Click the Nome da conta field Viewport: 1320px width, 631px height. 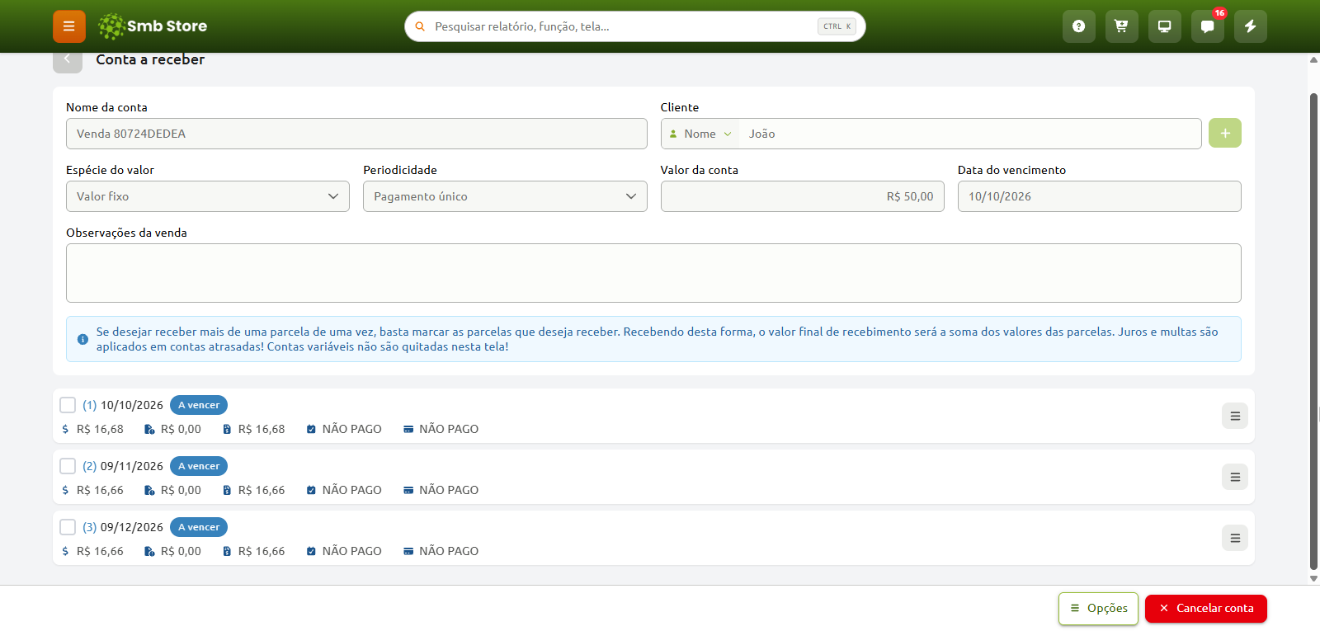click(x=356, y=134)
